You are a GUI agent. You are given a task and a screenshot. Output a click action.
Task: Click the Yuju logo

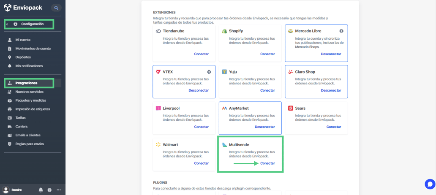pyautogui.click(x=224, y=72)
